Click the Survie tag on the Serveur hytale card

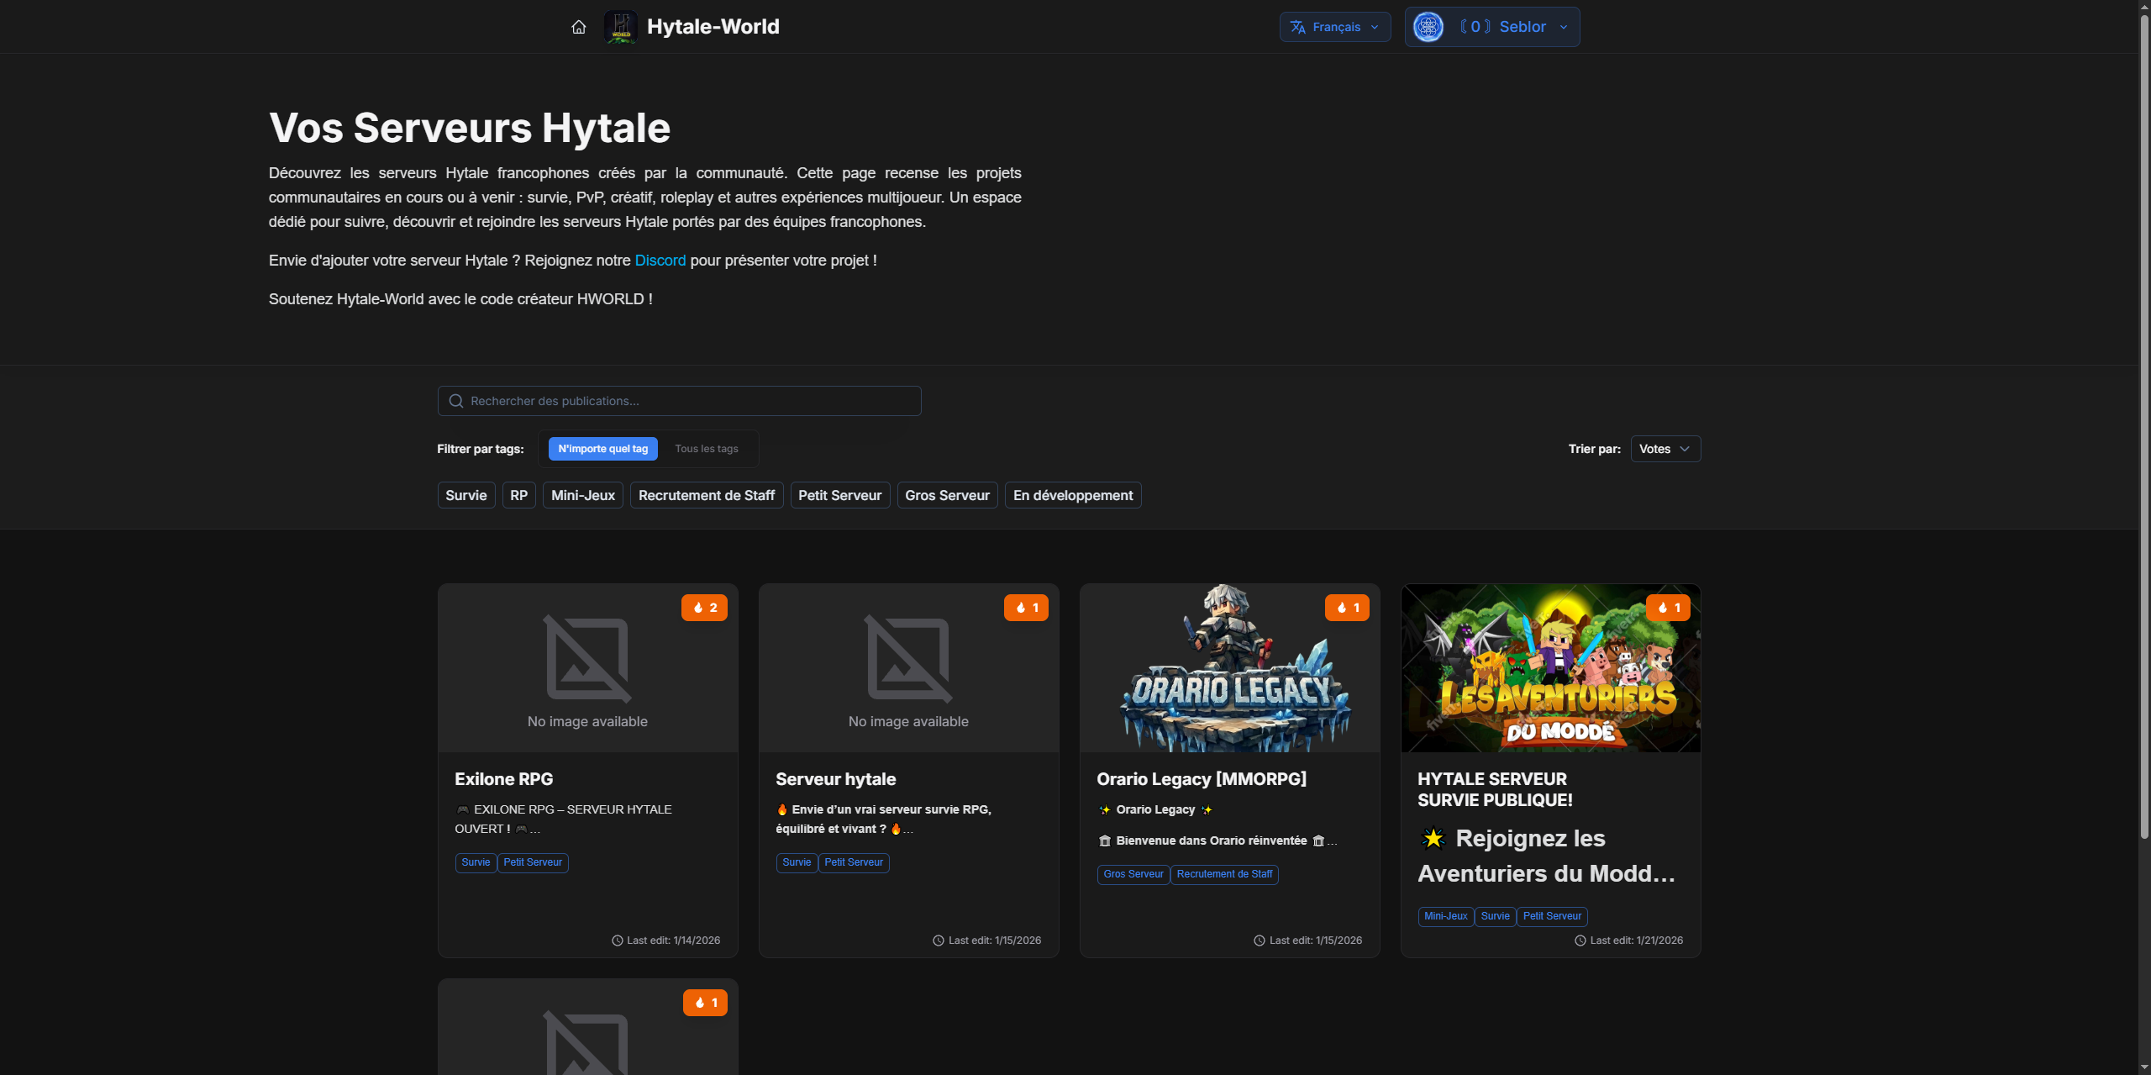point(797,862)
